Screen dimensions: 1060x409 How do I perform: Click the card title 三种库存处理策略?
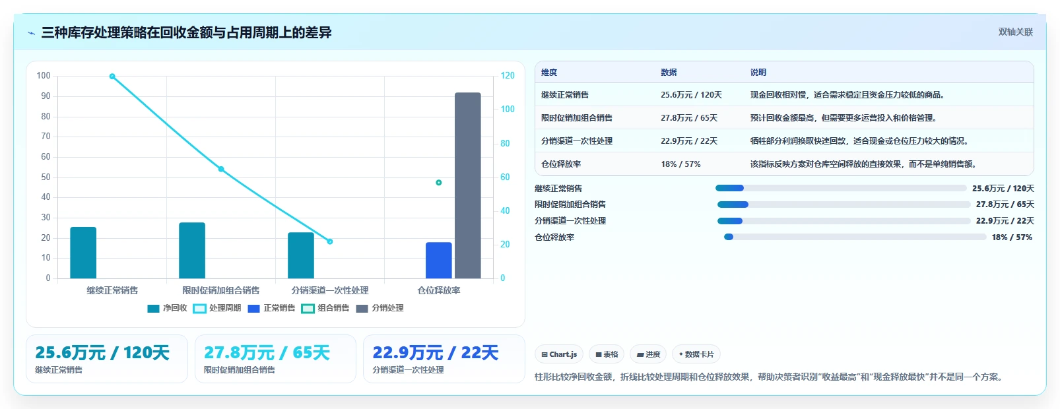[187, 32]
